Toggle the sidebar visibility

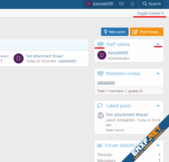pyautogui.click(x=150, y=13)
